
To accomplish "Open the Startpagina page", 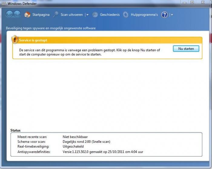I will [x=41, y=14].
